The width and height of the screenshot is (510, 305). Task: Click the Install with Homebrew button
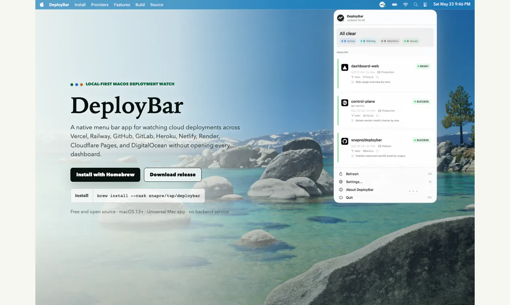105,175
